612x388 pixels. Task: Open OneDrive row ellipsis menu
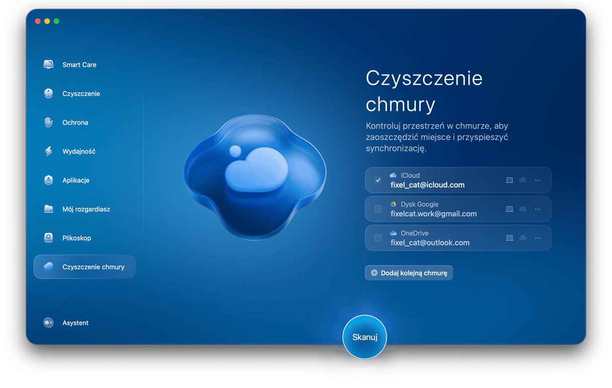[x=538, y=238]
